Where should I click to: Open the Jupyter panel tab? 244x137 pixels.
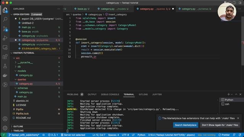point(157,94)
